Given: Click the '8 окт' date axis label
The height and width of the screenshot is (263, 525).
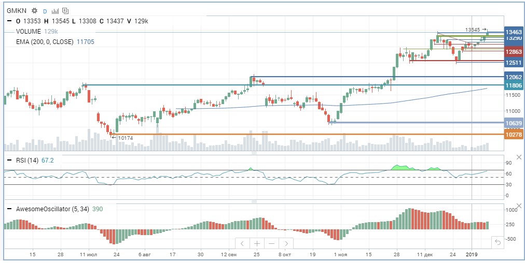Looking at the screenshot, I should click(285, 254).
